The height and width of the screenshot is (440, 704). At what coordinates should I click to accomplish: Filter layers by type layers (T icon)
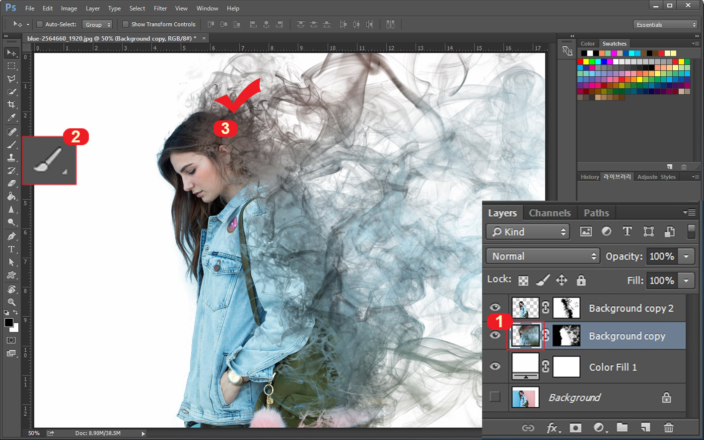click(x=627, y=231)
